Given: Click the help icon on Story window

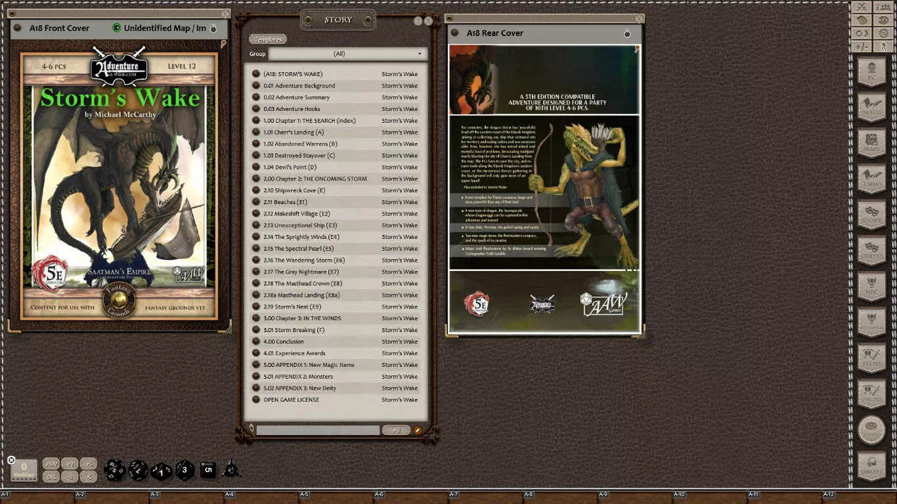Looking at the screenshot, I should pos(418,21).
